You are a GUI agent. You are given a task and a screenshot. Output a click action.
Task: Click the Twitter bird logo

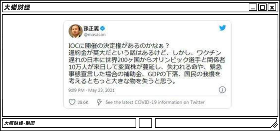[x=222, y=28]
